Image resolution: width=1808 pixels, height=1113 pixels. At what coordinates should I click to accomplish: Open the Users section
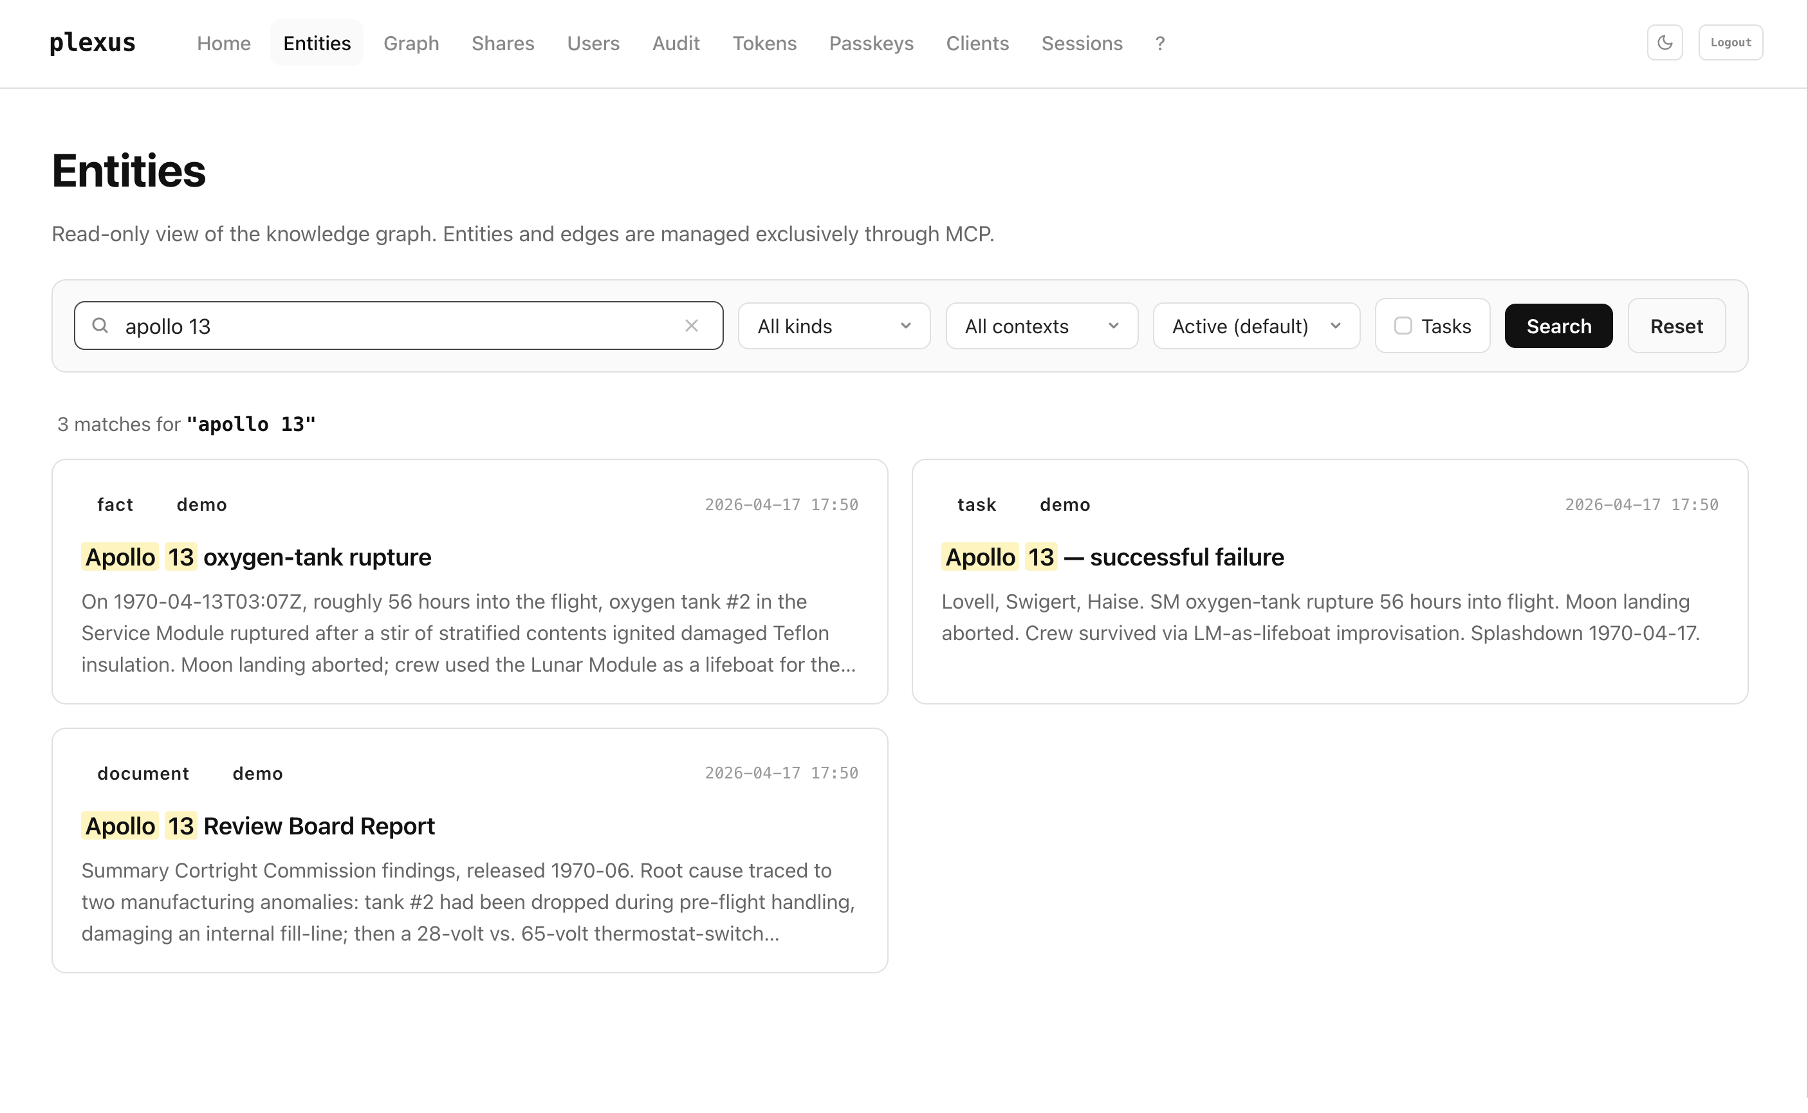tap(593, 44)
